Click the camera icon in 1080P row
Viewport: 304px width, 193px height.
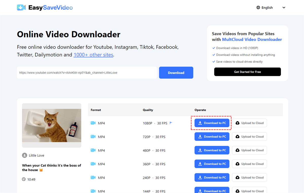[93, 123]
